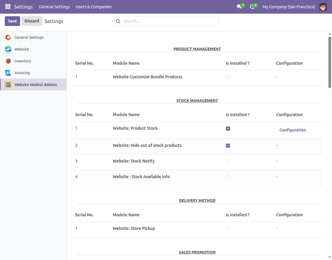This screenshot has width=332, height=260.
Task: Click the settings search input field
Action: pos(169,21)
